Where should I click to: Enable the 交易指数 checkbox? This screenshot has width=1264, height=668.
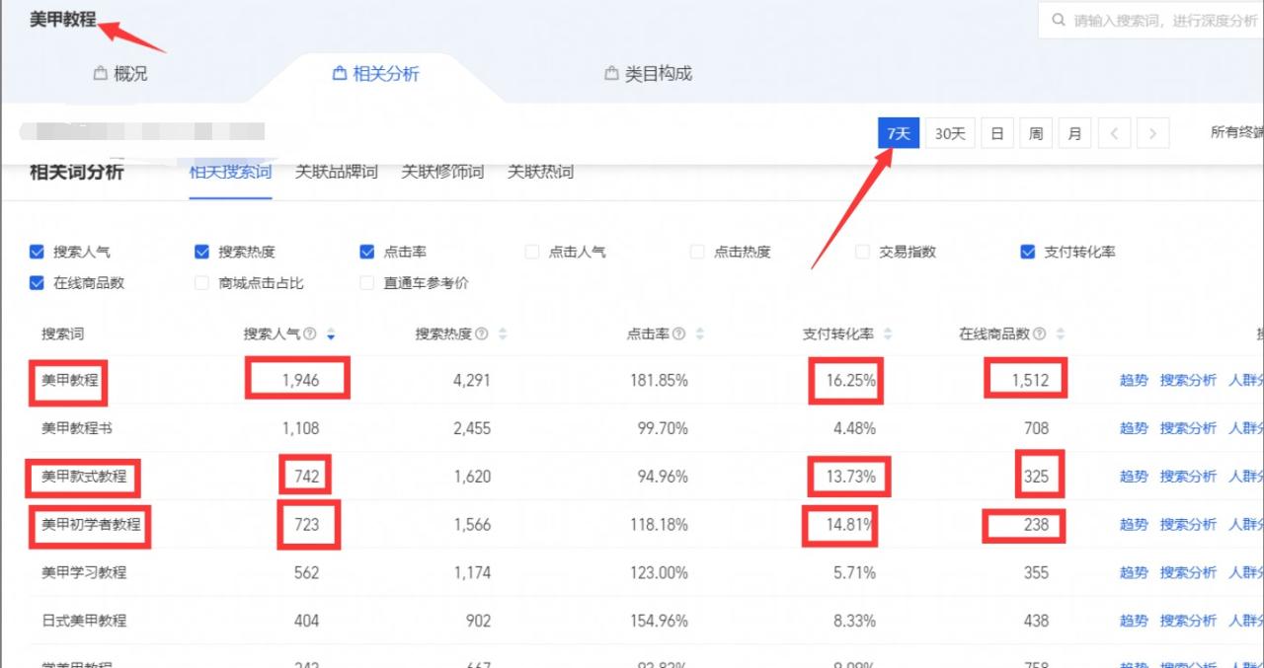tap(863, 252)
